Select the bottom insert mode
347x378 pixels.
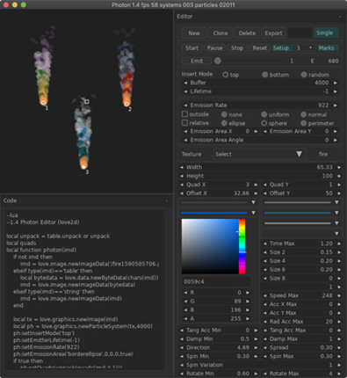click(x=265, y=75)
